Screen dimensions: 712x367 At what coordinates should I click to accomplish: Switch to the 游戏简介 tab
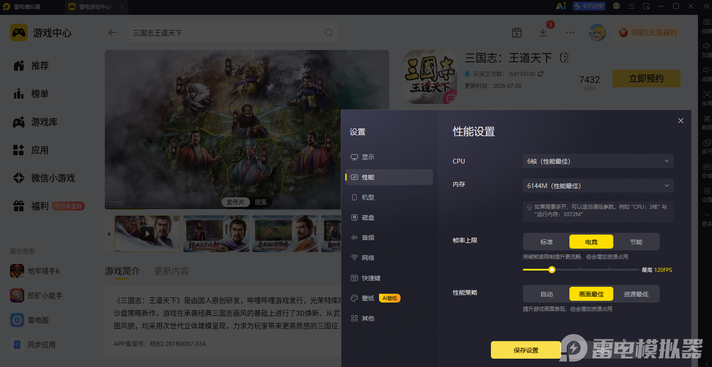coord(122,271)
